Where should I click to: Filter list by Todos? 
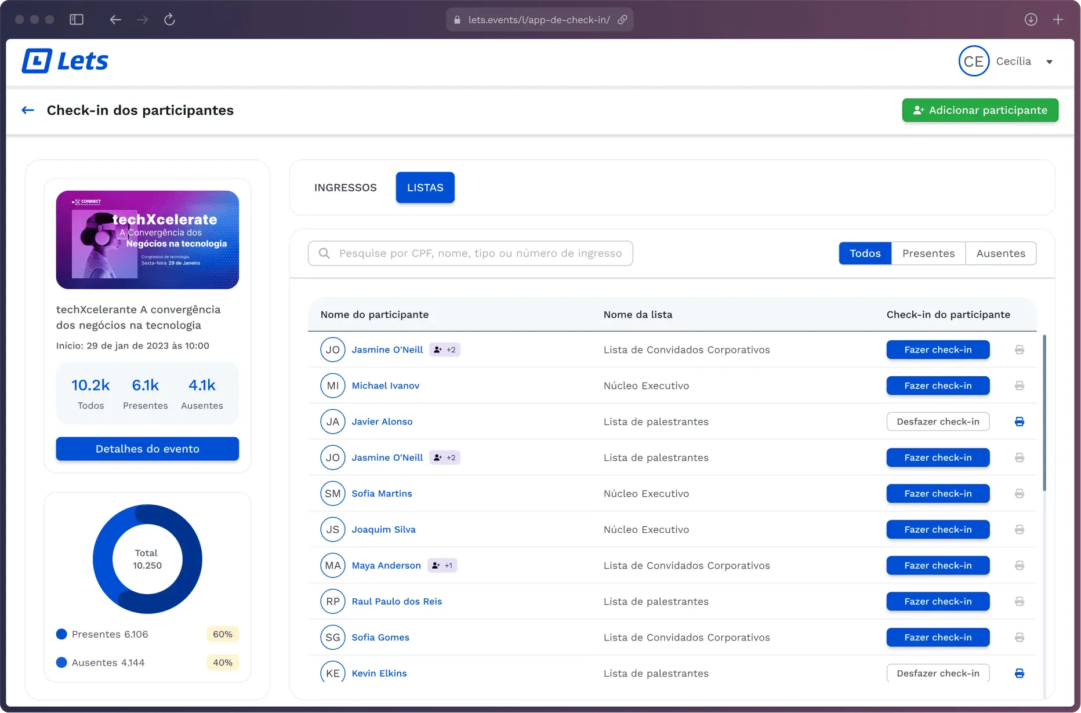point(865,253)
